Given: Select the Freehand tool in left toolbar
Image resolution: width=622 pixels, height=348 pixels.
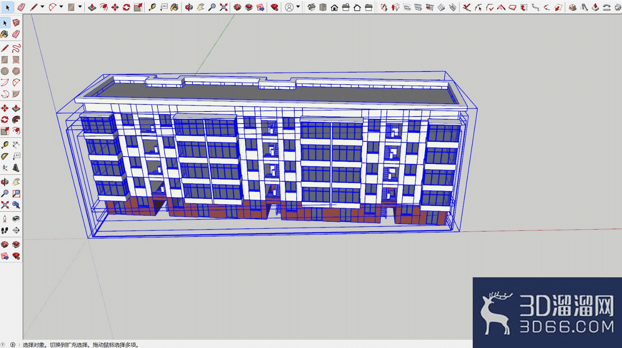Looking at the screenshot, I should (16, 48).
